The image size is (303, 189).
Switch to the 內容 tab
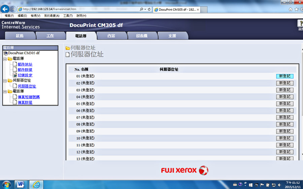[111, 36]
